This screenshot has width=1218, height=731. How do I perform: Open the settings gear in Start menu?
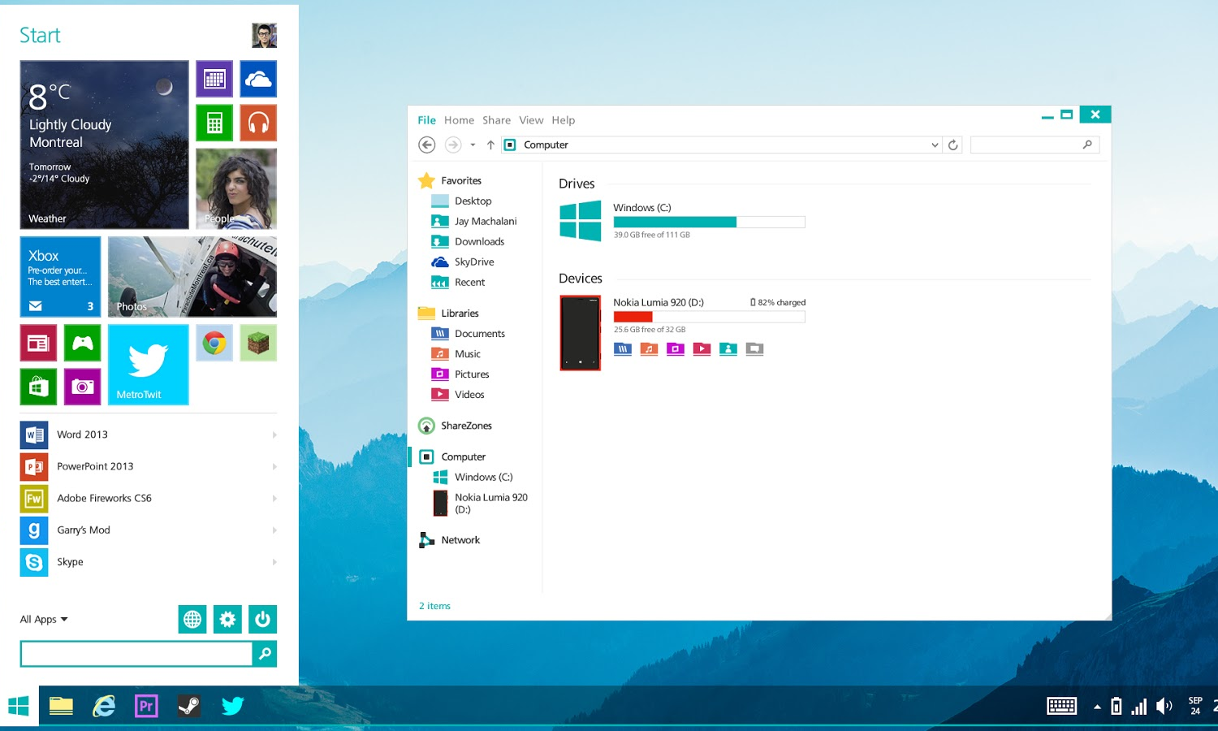tap(227, 620)
